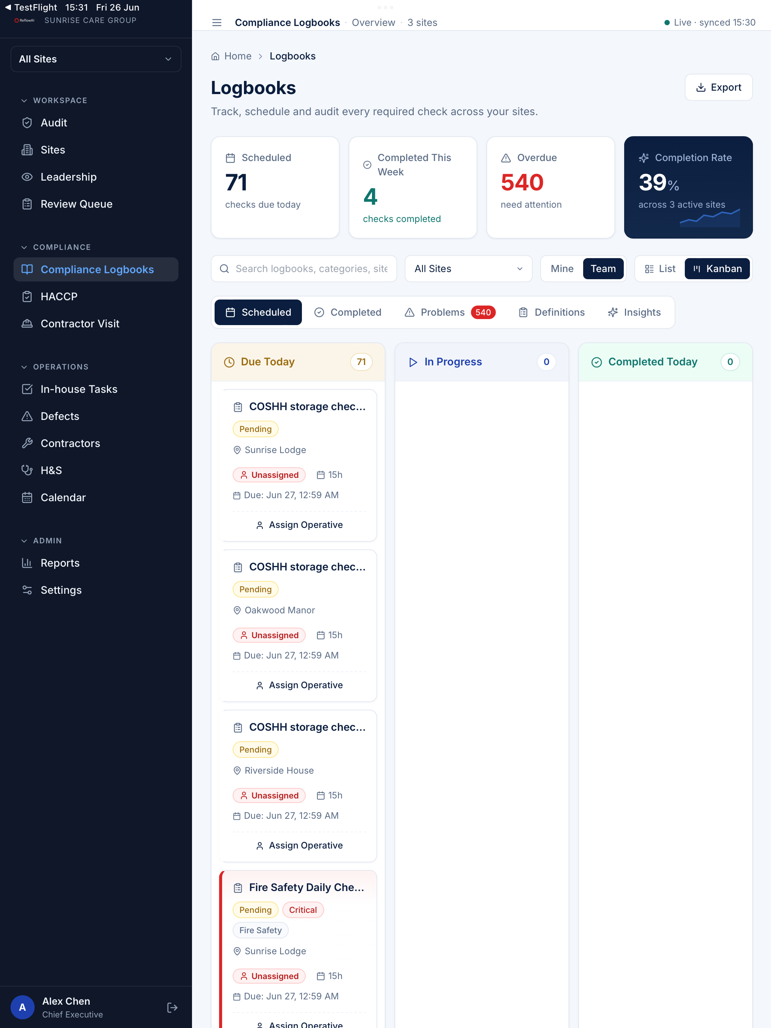Click the Fire Safety category tag
The image size is (771, 1028).
(x=261, y=930)
